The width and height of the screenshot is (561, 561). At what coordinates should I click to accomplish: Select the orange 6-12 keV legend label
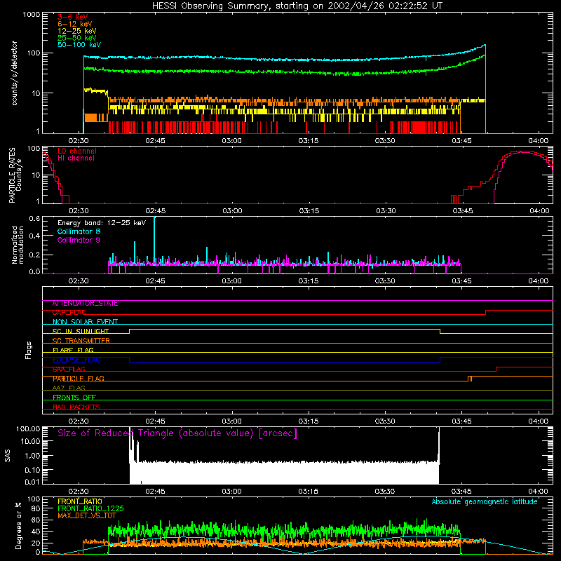coord(75,24)
